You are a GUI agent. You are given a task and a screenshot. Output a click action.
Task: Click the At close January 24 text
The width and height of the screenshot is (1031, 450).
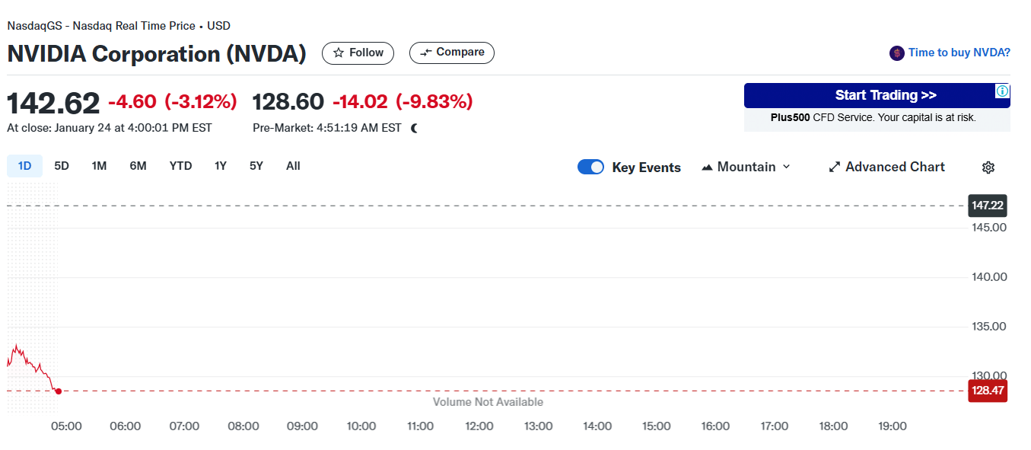click(110, 128)
